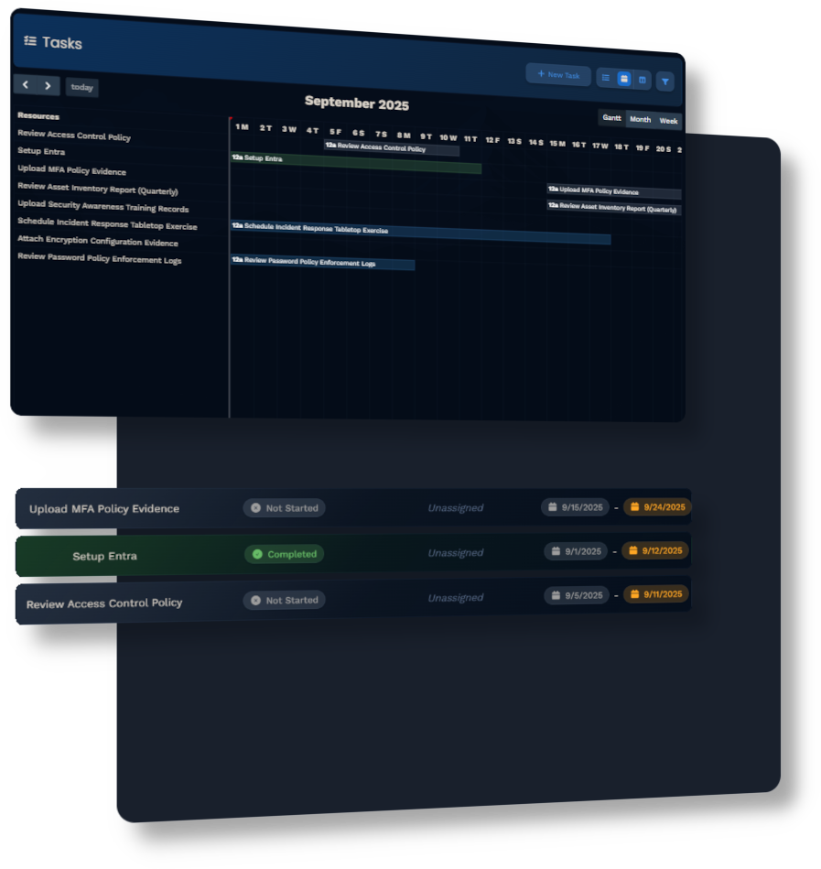Go to next month with right arrow
Screen dimensions: 821x869
[x=49, y=86]
